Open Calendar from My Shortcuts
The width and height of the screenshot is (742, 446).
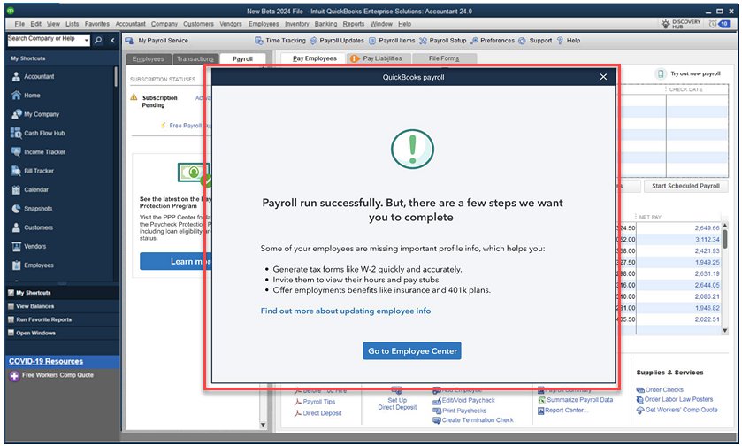tap(16, 190)
